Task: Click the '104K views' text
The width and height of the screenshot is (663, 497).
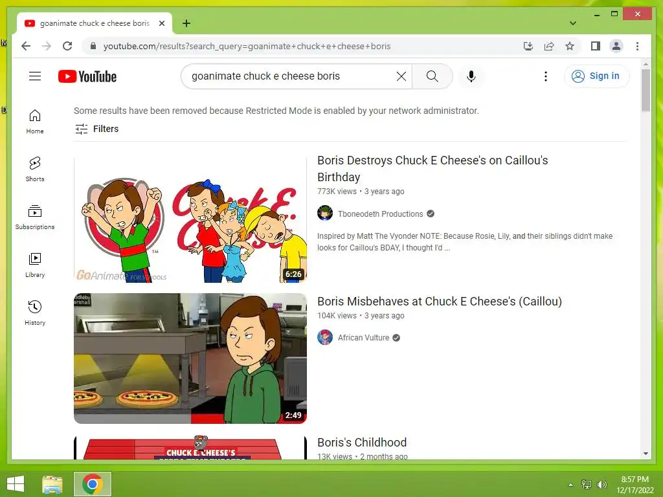Action: (x=337, y=316)
